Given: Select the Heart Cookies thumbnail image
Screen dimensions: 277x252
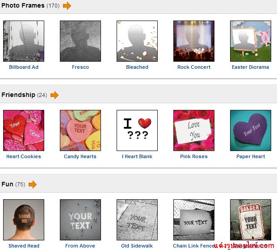Looking at the screenshot, I should pyautogui.click(x=24, y=130).
